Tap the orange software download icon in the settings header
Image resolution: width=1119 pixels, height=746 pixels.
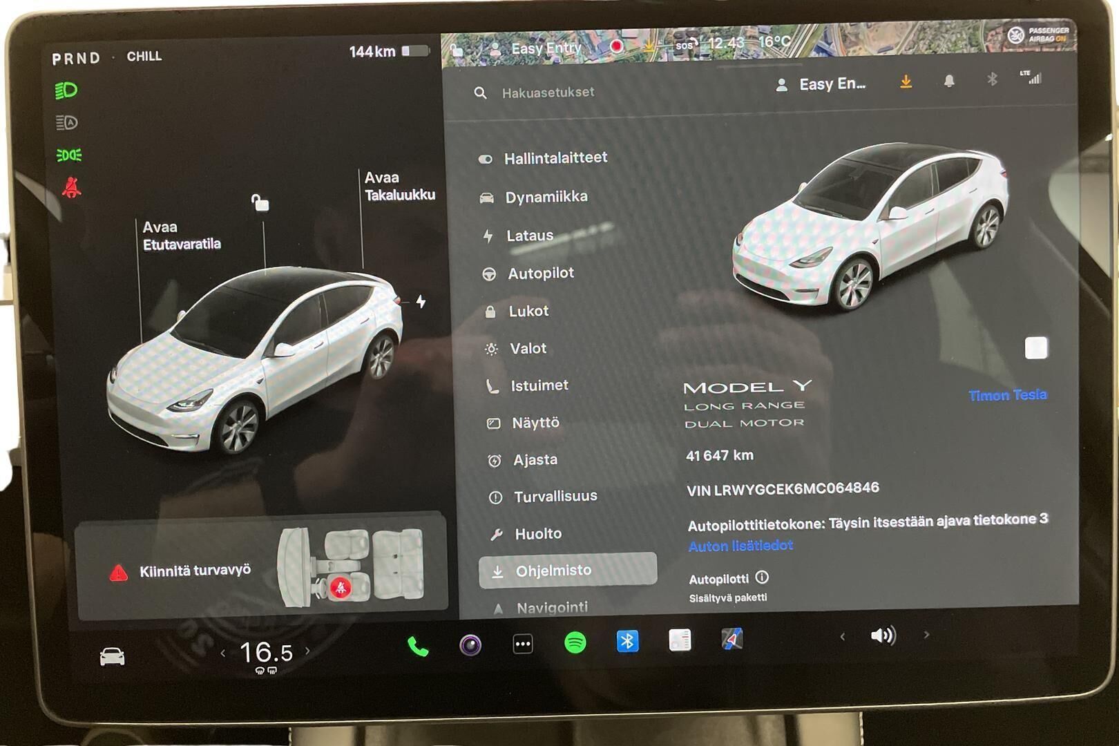click(x=906, y=82)
